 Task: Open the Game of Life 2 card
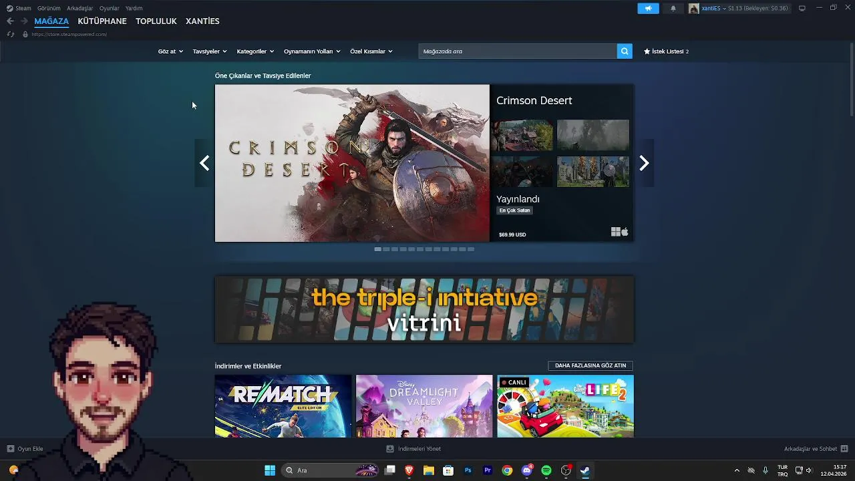pyautogui.click(x=565, y=406)
